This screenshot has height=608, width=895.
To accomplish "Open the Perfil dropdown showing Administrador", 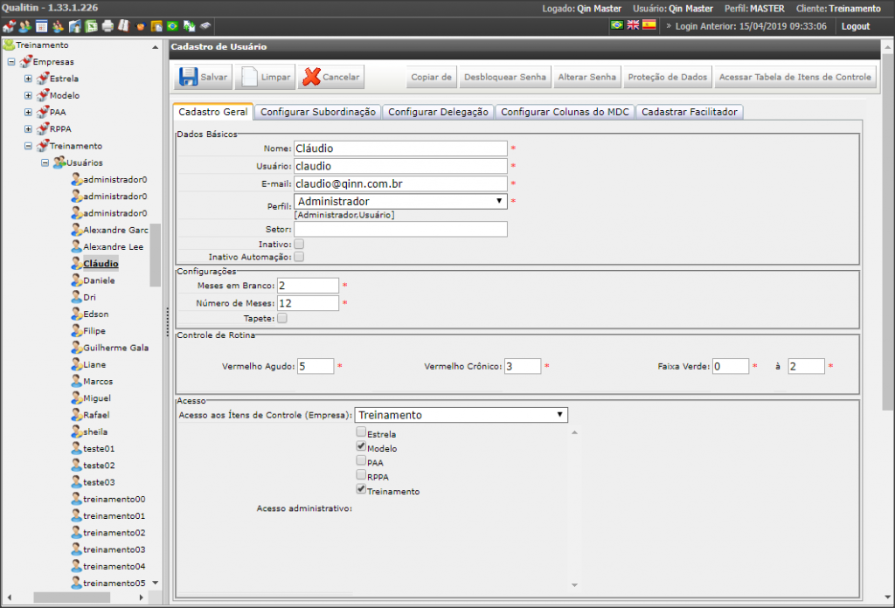I will coord(400,201).
